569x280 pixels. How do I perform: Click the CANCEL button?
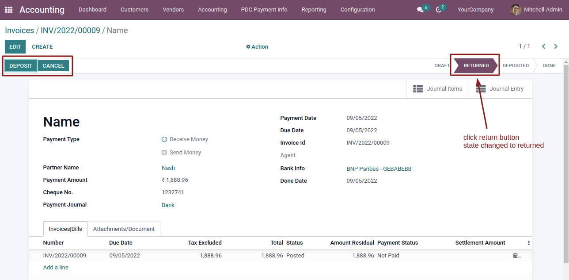53,66
